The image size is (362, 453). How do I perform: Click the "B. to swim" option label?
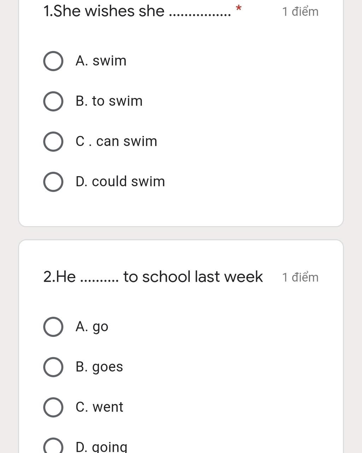point(109,101)
